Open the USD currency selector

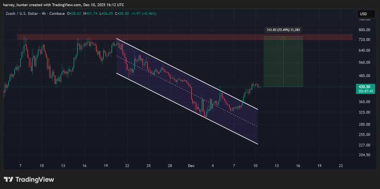(363, 14)
